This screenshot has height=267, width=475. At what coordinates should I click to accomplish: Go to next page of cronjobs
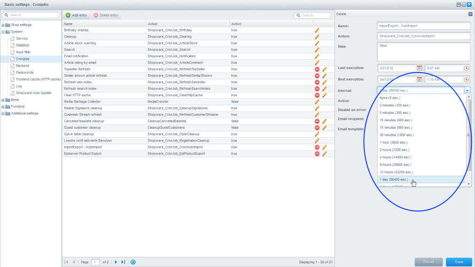click(116, 262)
